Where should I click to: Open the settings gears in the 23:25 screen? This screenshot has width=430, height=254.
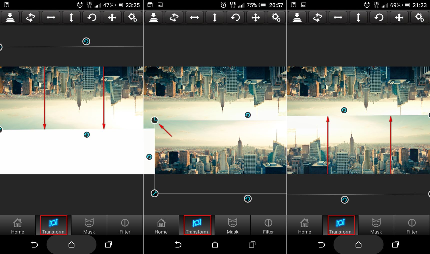click(132, 17)
